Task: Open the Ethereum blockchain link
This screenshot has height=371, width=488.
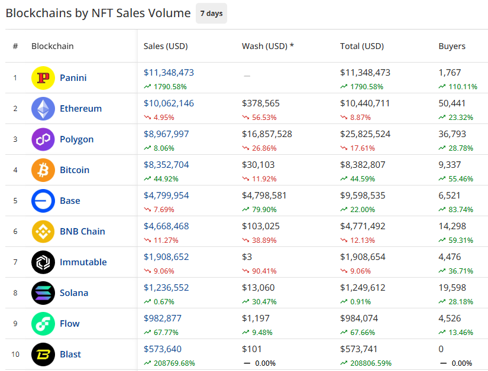Action: pos(80,109)
